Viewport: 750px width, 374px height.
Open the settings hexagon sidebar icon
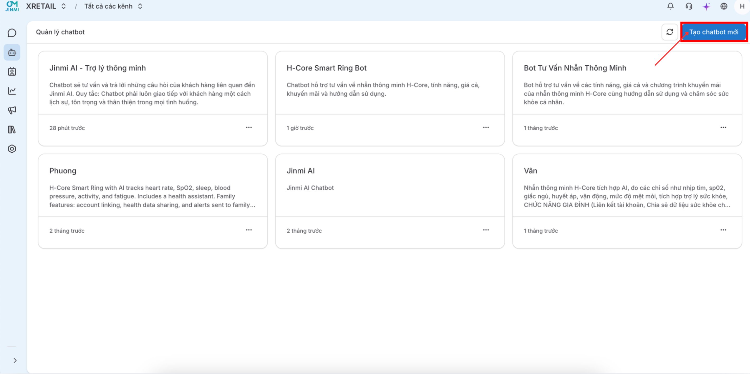coord(12,149)
